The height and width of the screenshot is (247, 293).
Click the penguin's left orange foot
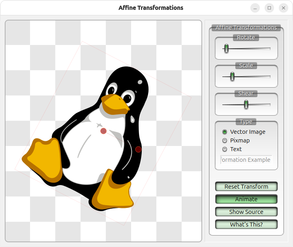pyautogui.click(x=43, y=158)
